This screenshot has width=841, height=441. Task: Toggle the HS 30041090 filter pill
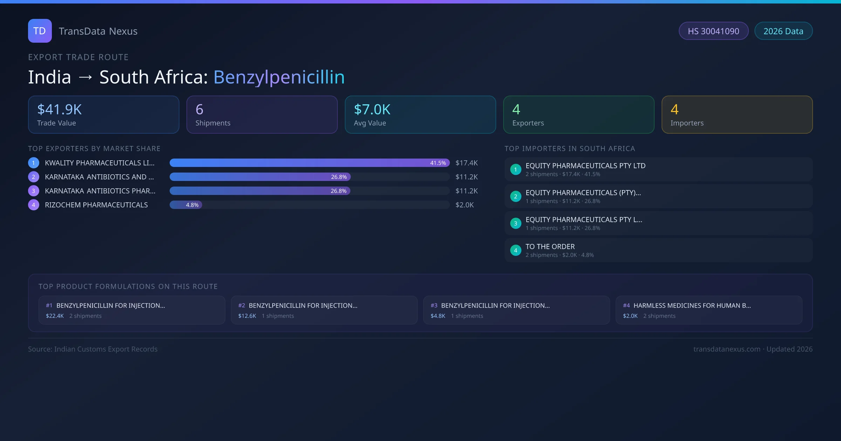[713, 31]
